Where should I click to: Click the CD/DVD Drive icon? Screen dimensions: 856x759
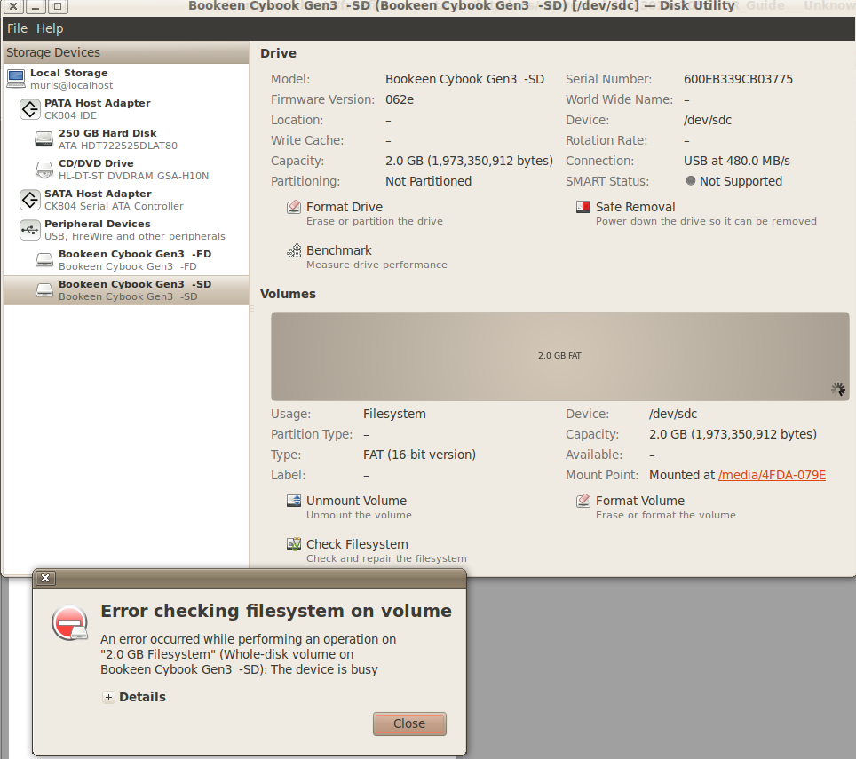[x=44, y=170]
